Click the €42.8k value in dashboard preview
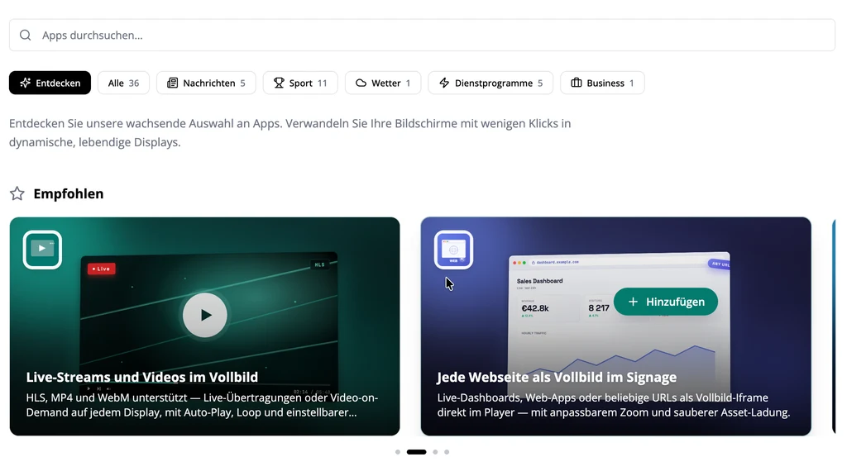The width and height of the screenshot is (847, 476). [535, 308]
